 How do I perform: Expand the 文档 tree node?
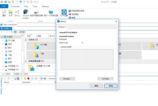(x=3, y=51)
